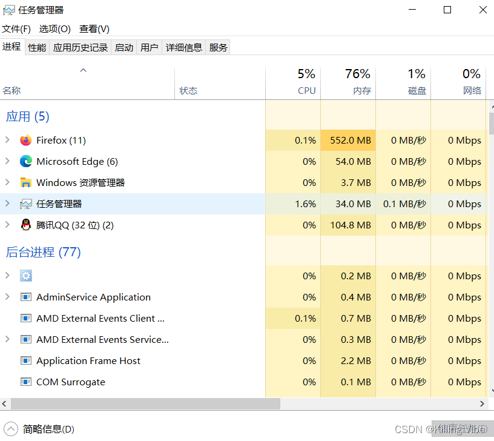
Task: Click the Windows 资源管理器 folder icon
Action: pos(26,182)
